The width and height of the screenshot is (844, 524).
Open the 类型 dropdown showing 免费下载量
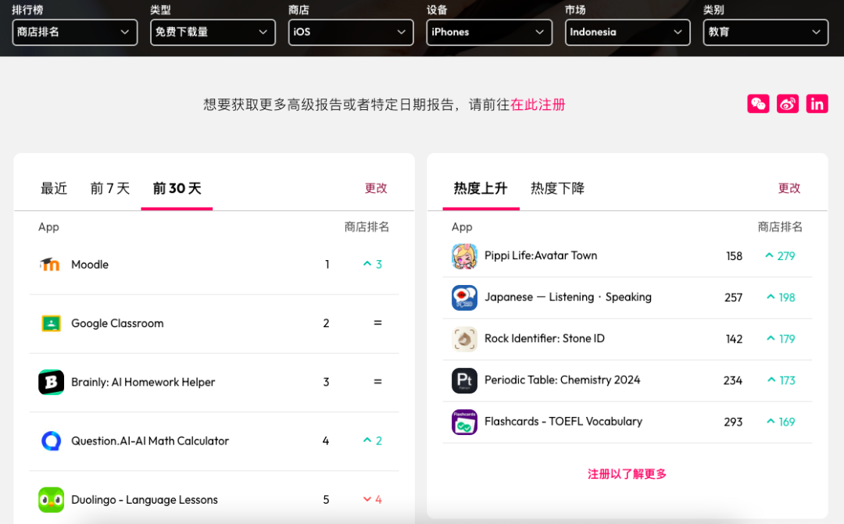click(213, 32)
